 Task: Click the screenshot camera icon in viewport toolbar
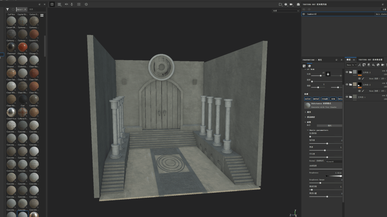(x=298, y=5)
